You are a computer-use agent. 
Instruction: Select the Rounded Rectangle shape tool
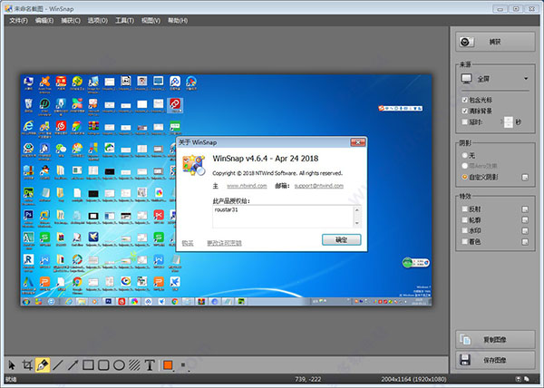103,365
